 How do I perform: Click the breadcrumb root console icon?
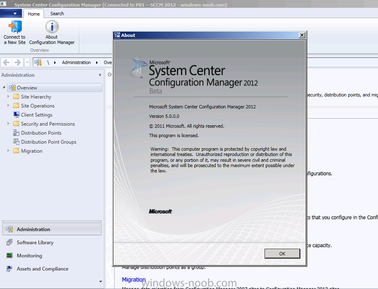point(38,62)
